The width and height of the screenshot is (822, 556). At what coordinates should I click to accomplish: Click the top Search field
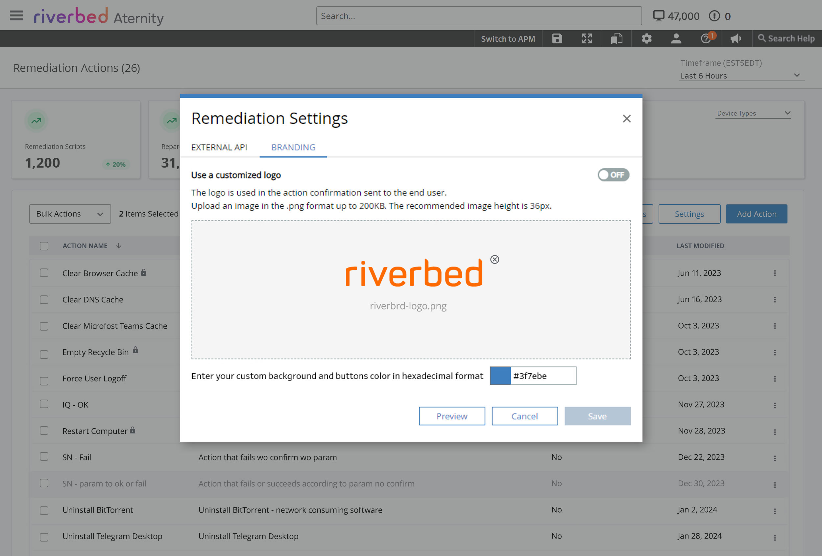[479, 16]
